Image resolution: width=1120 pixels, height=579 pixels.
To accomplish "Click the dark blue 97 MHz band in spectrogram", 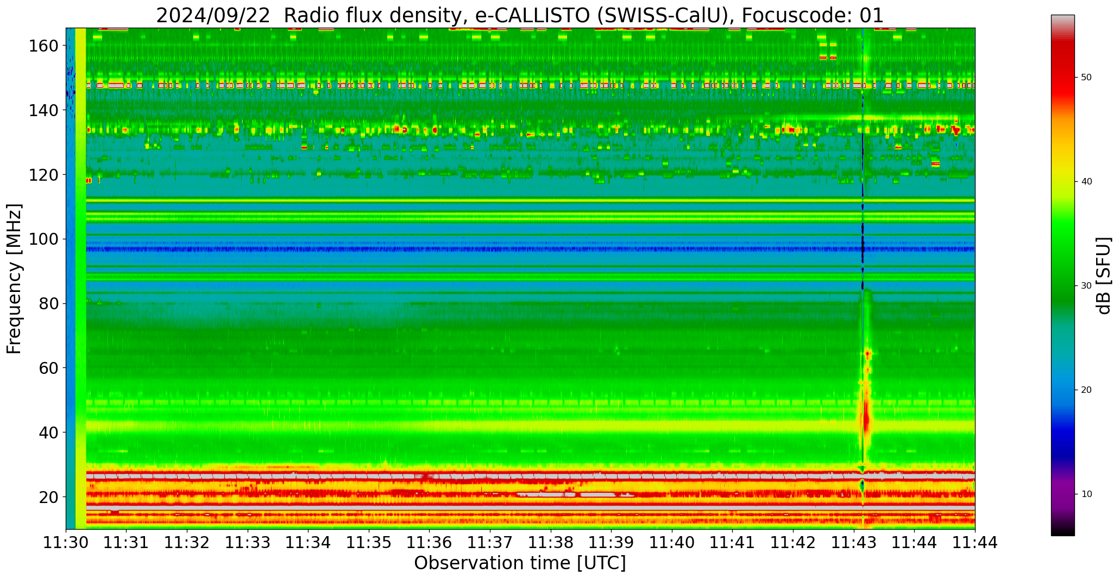I will pyautogui.click(x=530, y=249).
